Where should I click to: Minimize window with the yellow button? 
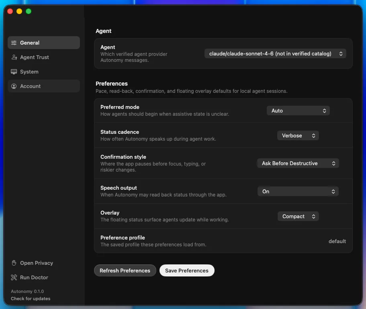point(19,11)
